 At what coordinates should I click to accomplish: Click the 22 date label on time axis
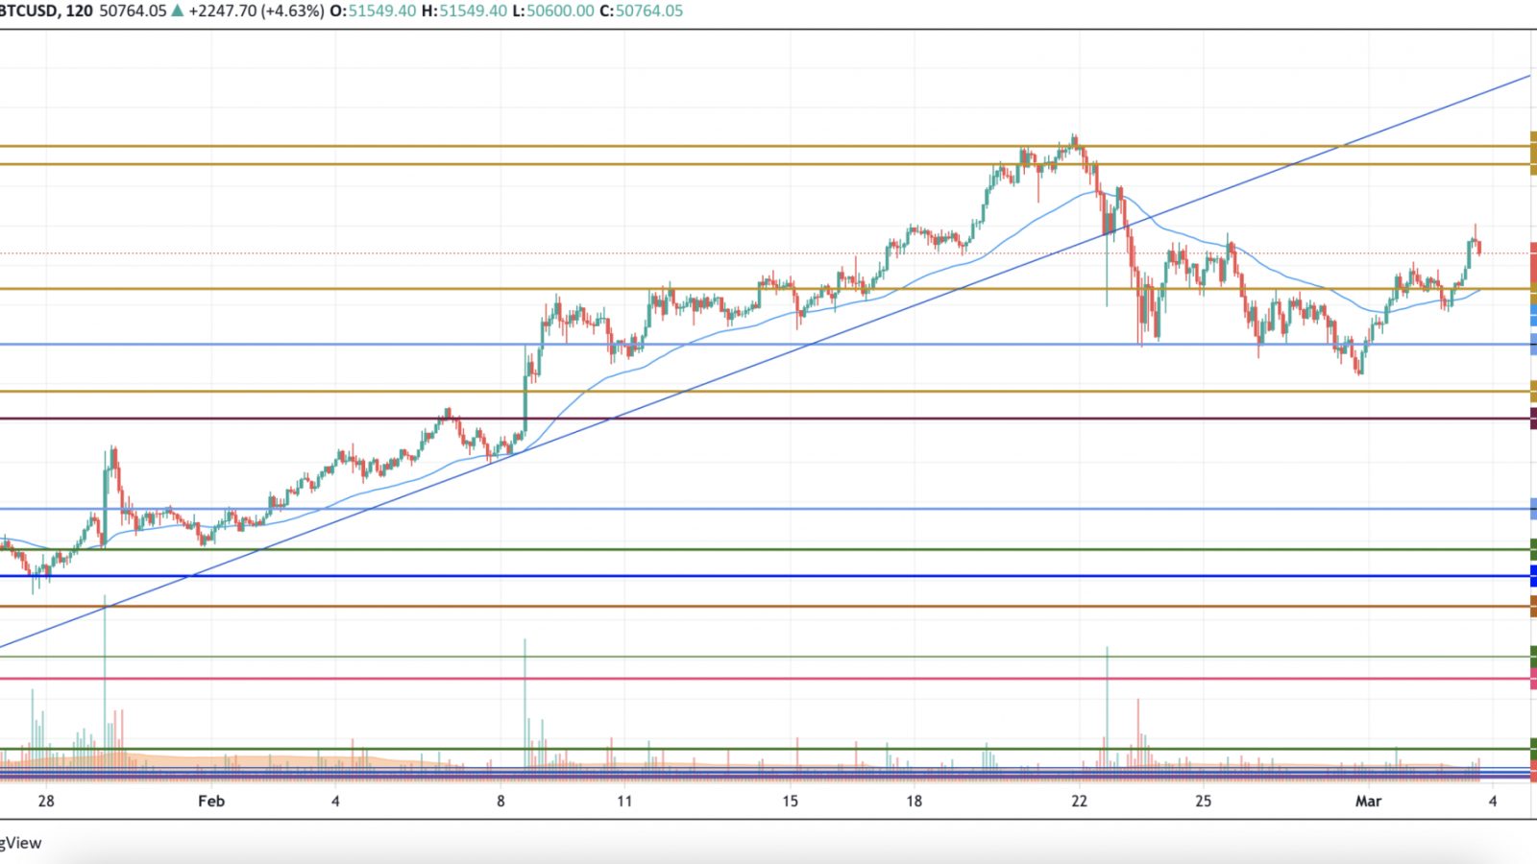[x=1079, y=801]
